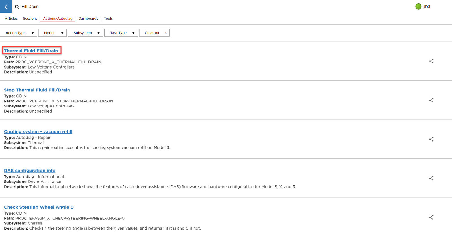Screen dimensions: 452x236
Task: Click the blue back arrow button
Action: (6, 6)
